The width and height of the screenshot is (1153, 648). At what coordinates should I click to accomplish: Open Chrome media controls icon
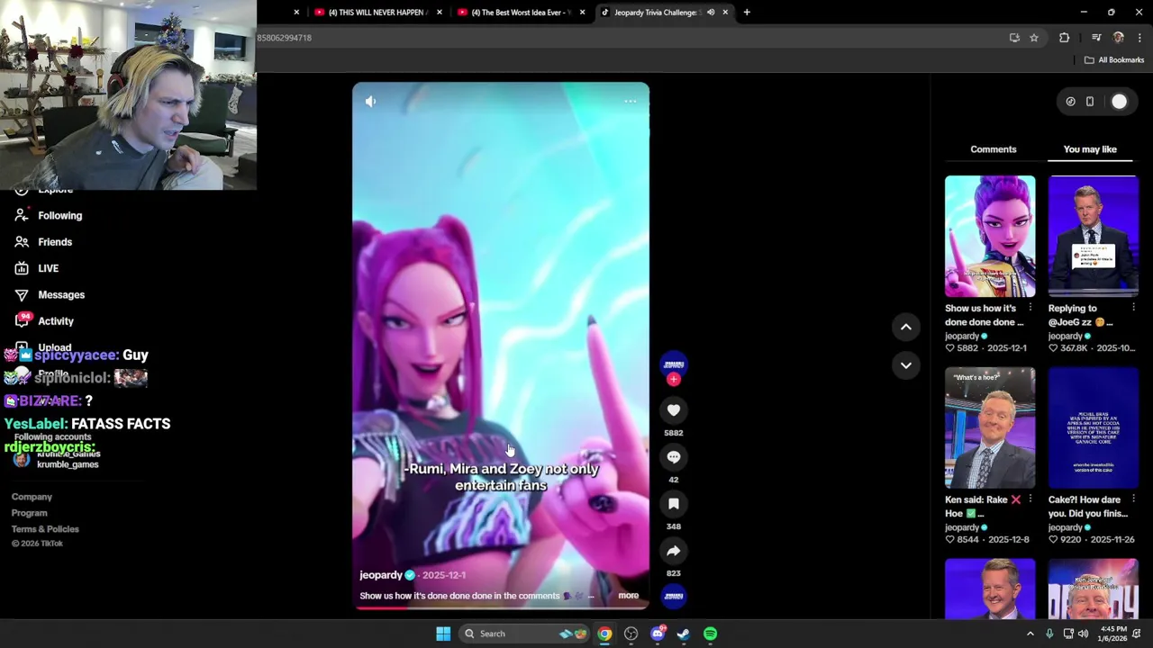pos(1096,38)
